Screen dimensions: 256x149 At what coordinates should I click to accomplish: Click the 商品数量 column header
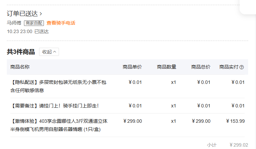pos(166,67)
